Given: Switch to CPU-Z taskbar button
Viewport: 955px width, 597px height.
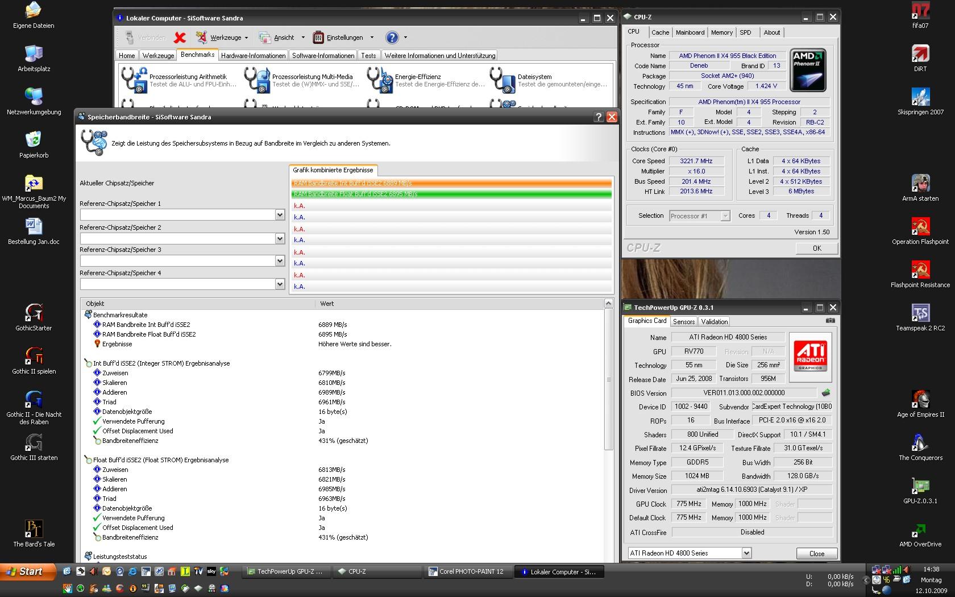Looking at the screenshot, I should pos(377,572).
